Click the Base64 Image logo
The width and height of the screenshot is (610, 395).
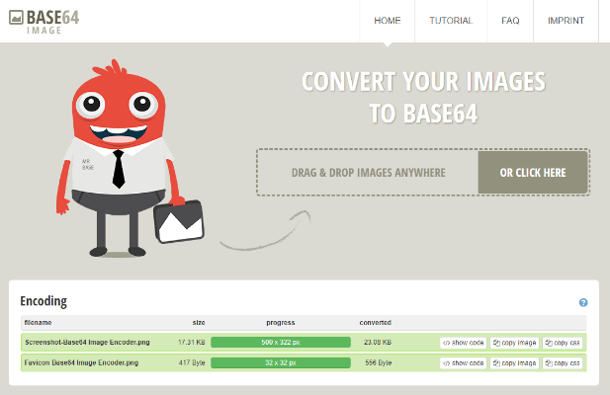click(x=47, y=21)
